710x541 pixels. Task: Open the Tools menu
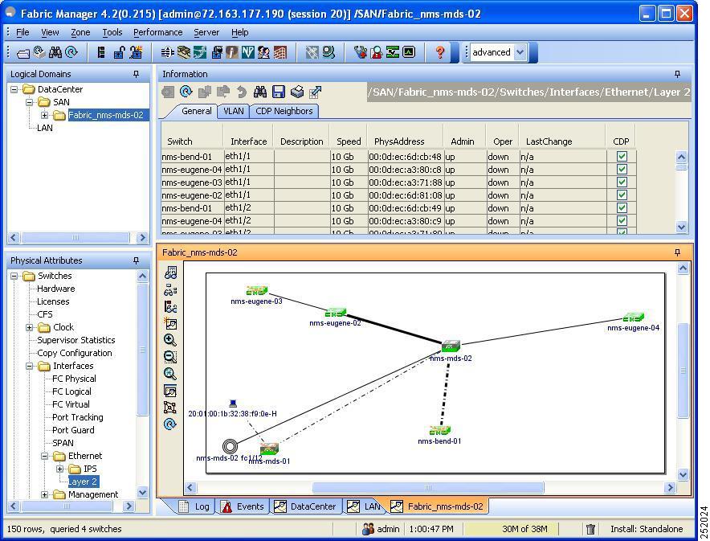(x=112, y=32)
